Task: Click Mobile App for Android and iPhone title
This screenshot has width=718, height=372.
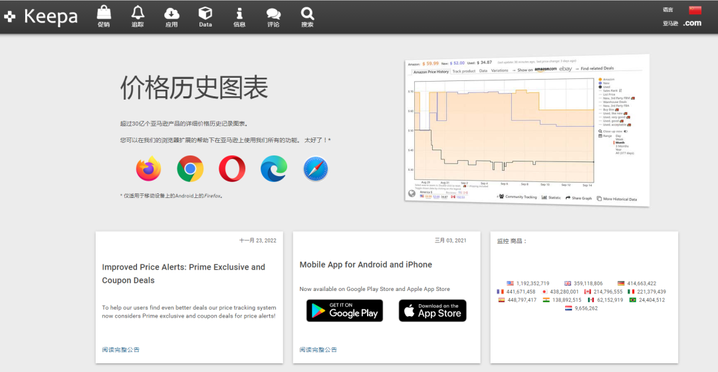Action: [366, 264]
